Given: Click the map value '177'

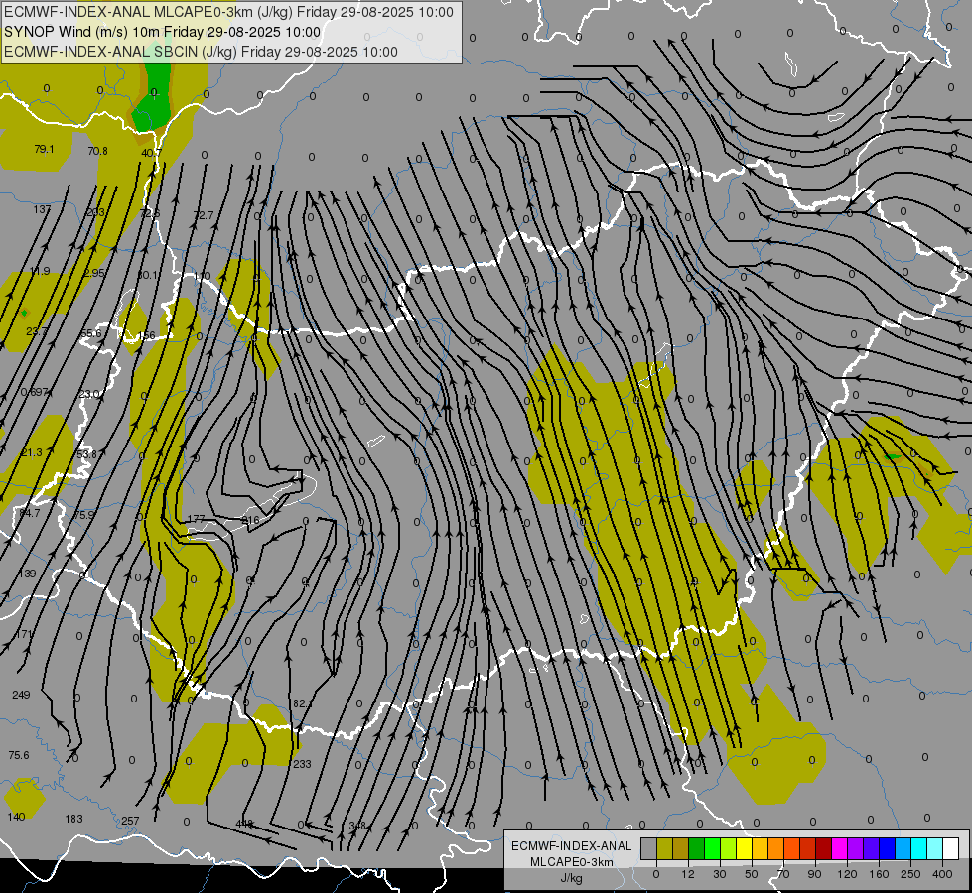Looking at the screenshot, I should [x=196, y=519].
